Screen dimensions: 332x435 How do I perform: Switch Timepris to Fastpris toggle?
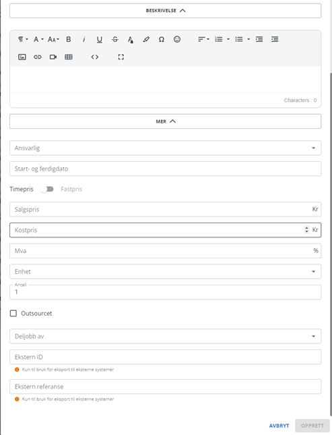pos(47,190)
